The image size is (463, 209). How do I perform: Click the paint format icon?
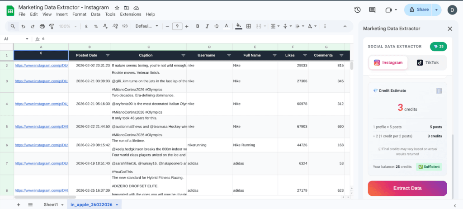pos(52,26)
